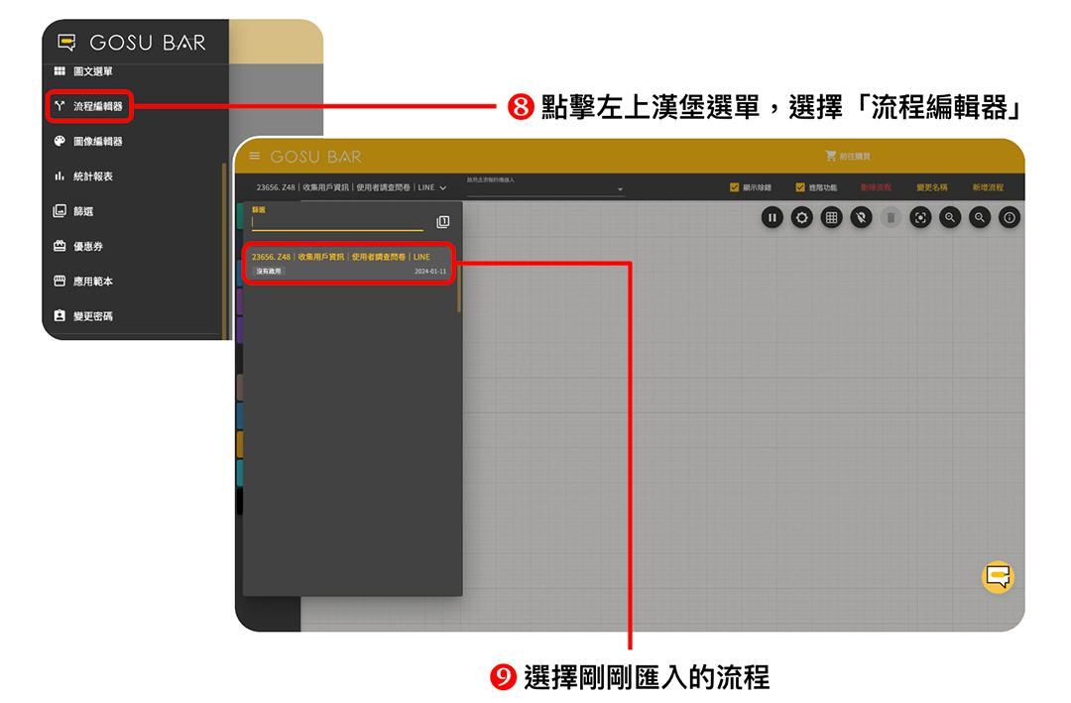Click the greyed trash delete icon
The width and height of the screenshot is (1071, 703).
891,218
